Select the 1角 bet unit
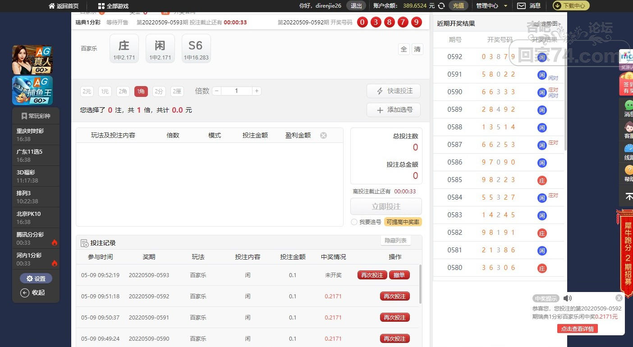 141,91
